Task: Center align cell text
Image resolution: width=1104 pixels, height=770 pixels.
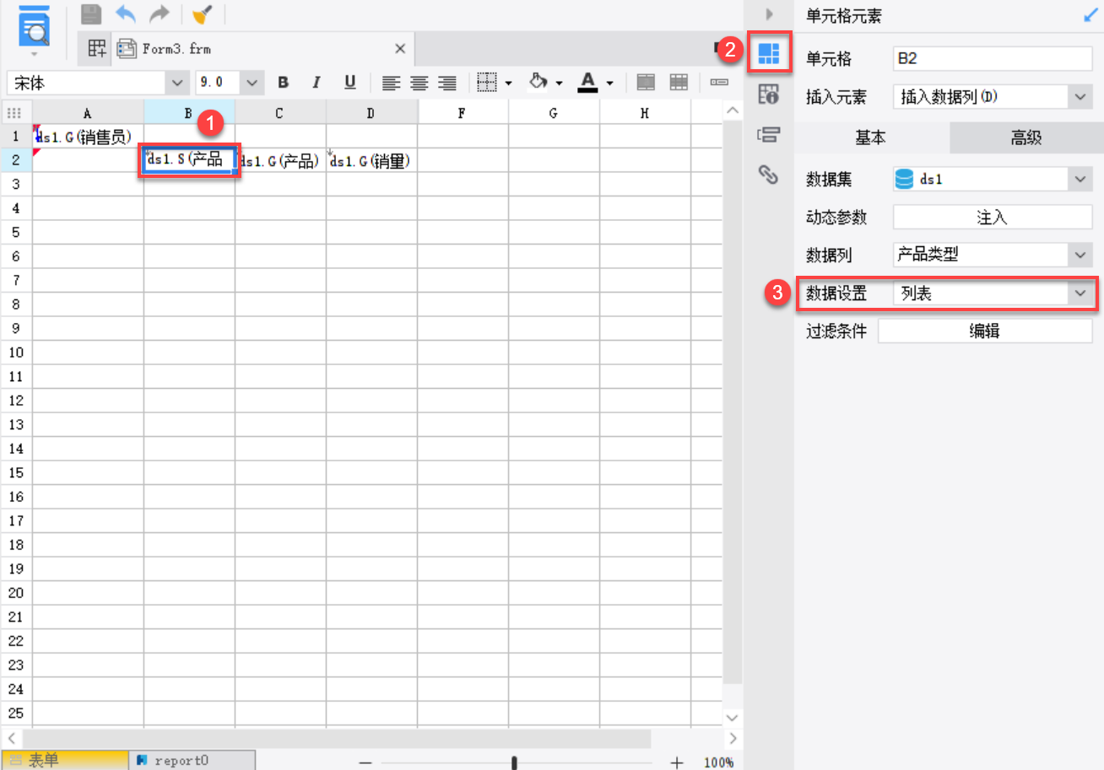Action: [419, 83]
